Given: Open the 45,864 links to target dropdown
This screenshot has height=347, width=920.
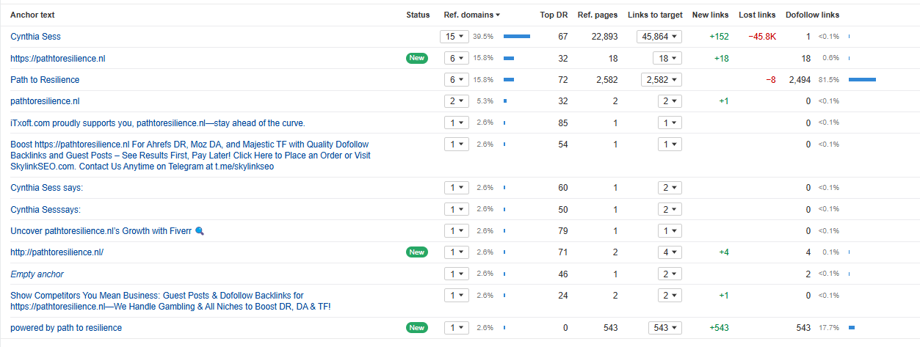Looking at the screenshot, I should [659, 37].
